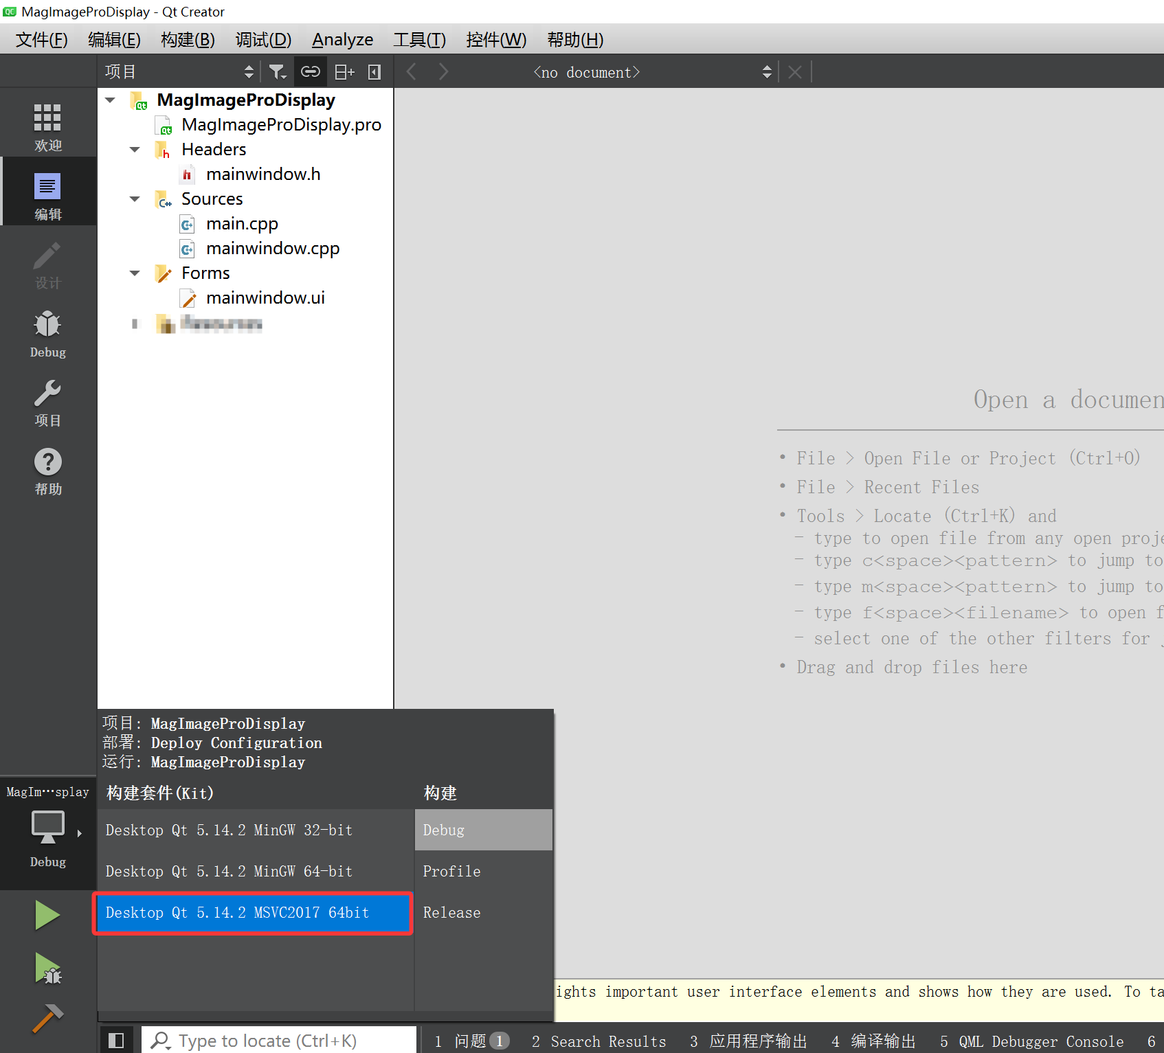Open the QML Debugger Console pane
The height and width of the screenshot is (1053, 1164).
[x=1032, y=1041]
